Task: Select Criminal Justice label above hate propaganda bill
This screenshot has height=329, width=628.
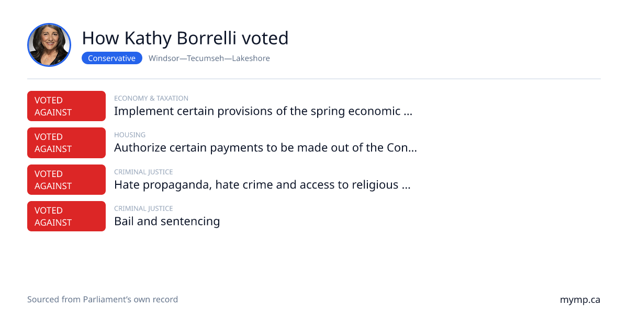Action: pyautogui.click(x=143, y=172)
